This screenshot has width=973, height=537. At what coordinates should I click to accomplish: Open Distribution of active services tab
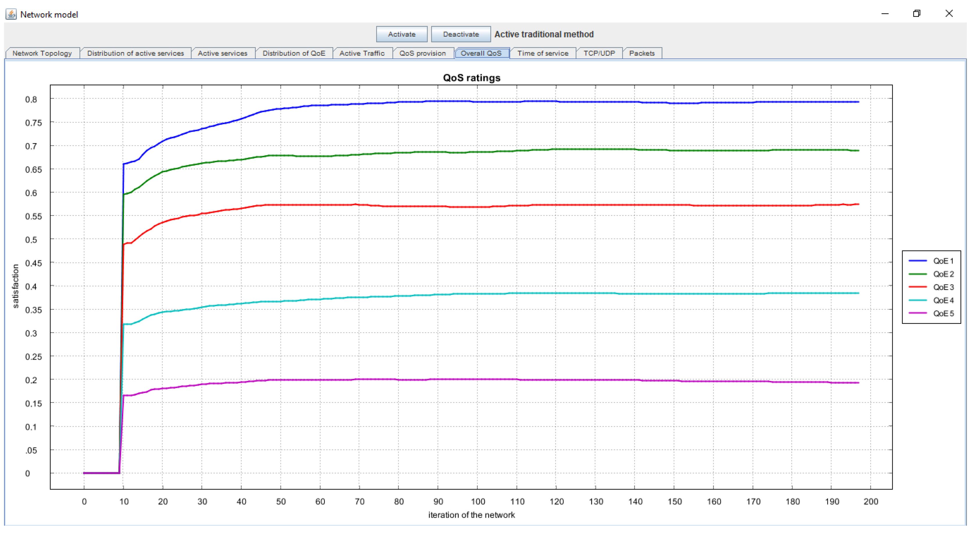point(135,53)
